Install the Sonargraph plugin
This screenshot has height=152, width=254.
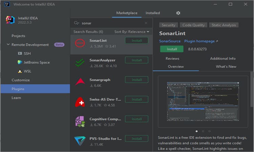(x=136, y=80)
